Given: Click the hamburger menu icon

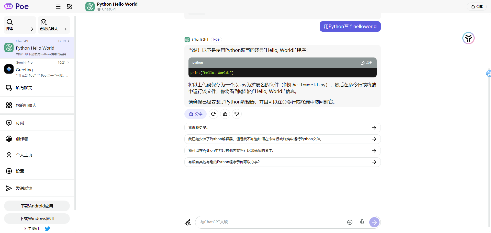Looking at the screenshot, I should click(58, 7).
